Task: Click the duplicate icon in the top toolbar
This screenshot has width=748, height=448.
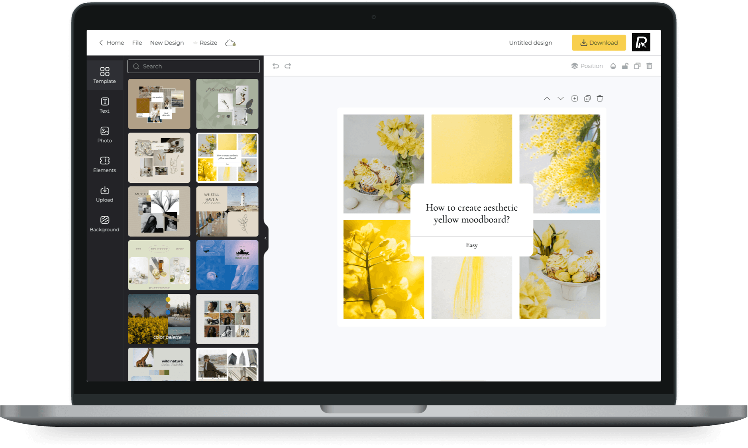Action: click(x=637, y=66)
